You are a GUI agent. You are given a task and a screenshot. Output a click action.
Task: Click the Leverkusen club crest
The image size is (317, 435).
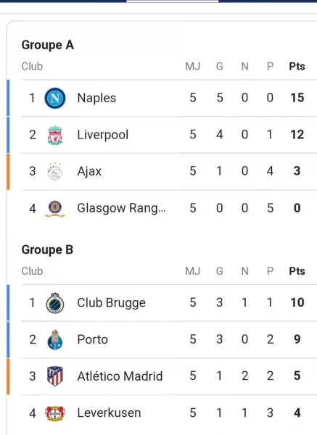coord(55,413)
